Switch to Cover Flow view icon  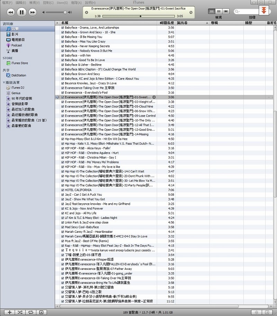[x=226, y=11]
